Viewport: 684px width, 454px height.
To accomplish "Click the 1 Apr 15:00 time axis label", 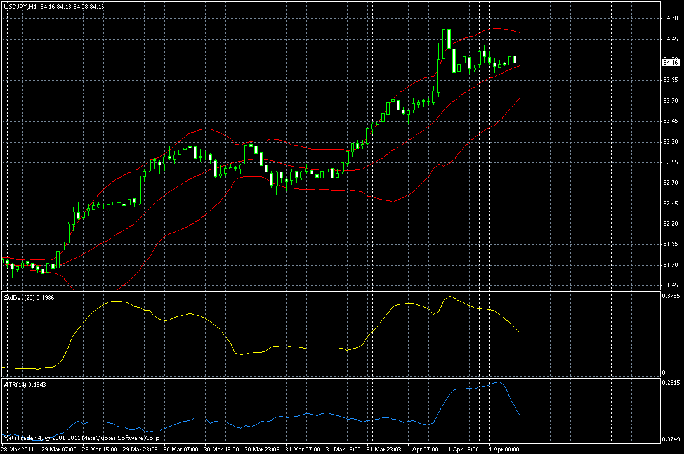I will [463, 449].
